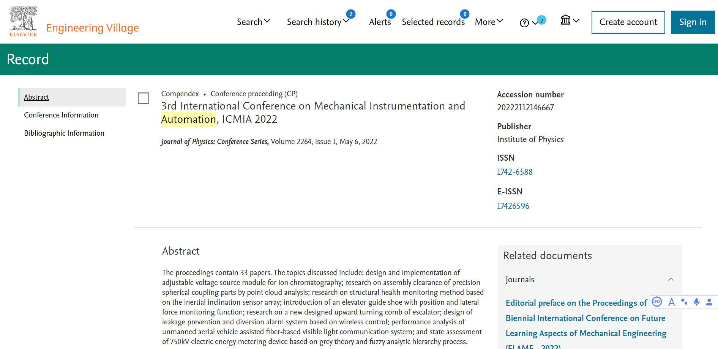Jump to Conference Information section
The image size is (718, 349).
tap(61, 115)
